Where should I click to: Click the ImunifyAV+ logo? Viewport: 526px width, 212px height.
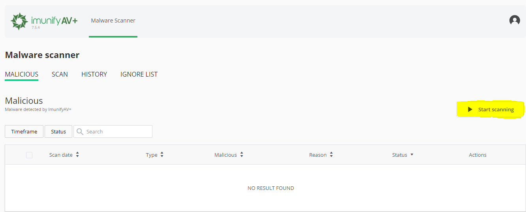point(44,21)
